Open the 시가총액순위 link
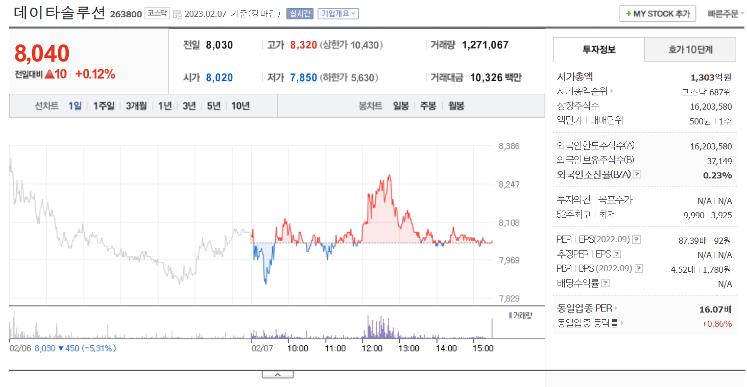Screen dimensions: 747x387 (x=585, y=92)
